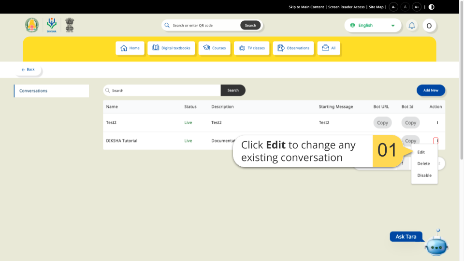Open the action menu for Test2 row
The width and height of the screenshot is (464, 261).
click(437, 123)
